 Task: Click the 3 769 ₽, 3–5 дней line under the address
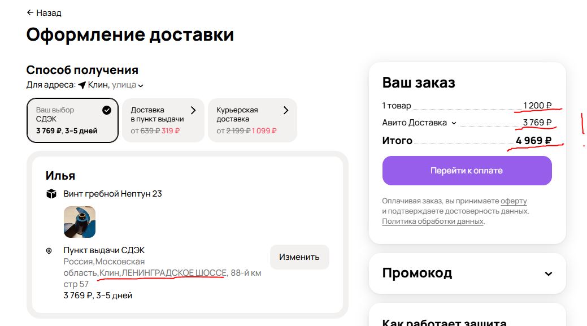tap(98, 295)
